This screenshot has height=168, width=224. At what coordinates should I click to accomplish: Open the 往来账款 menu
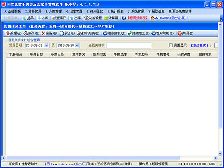coord(95,11)
